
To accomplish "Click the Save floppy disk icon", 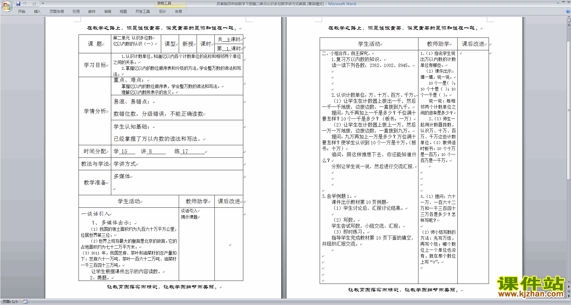I will click(18, 4).
